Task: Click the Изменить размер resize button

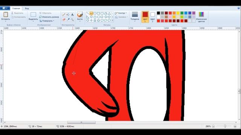Action: (49, 17)
